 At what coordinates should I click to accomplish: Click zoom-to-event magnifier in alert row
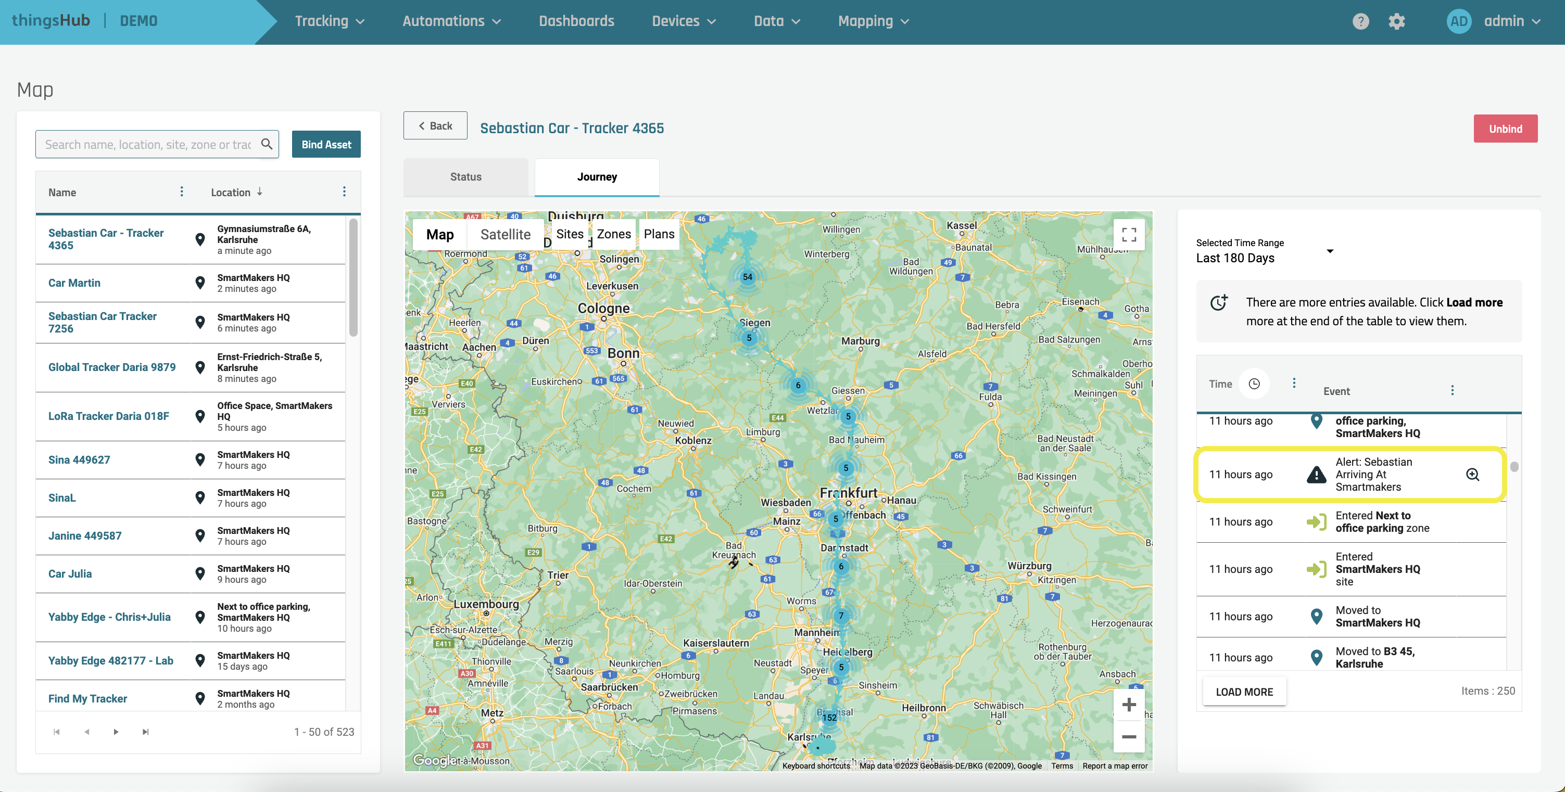point(1472,475)
